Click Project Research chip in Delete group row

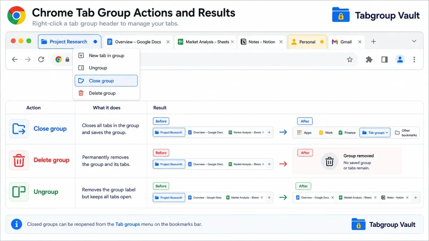[x=169, y=164]
